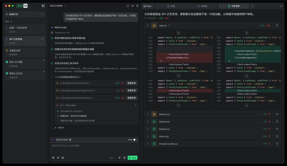Click the Stop button
Viewport: 287px width, 166px height.
coord(132,157)
